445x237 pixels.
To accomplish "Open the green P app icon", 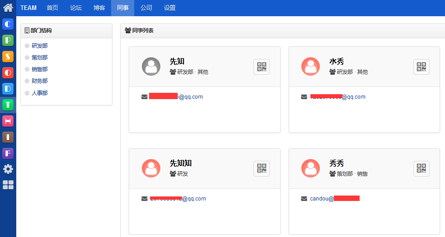I will pos(8,41).
